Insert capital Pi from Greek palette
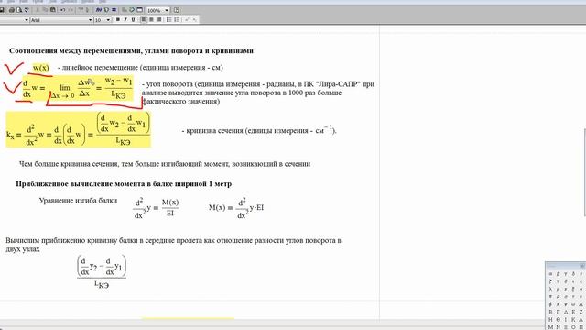The height and width of the screenshot is (330, 586). click(x=581, y=327)
